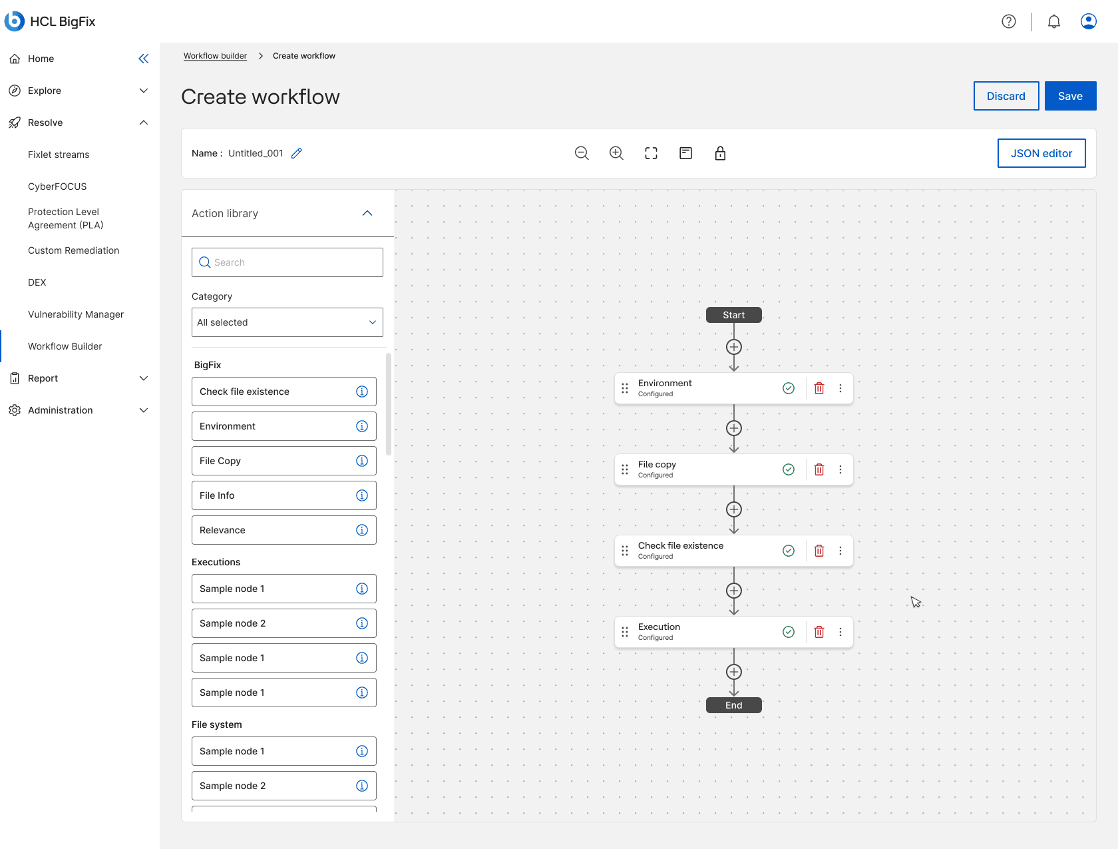Show info for File Info action
The image size is (1118, 849).
(362, 495)
